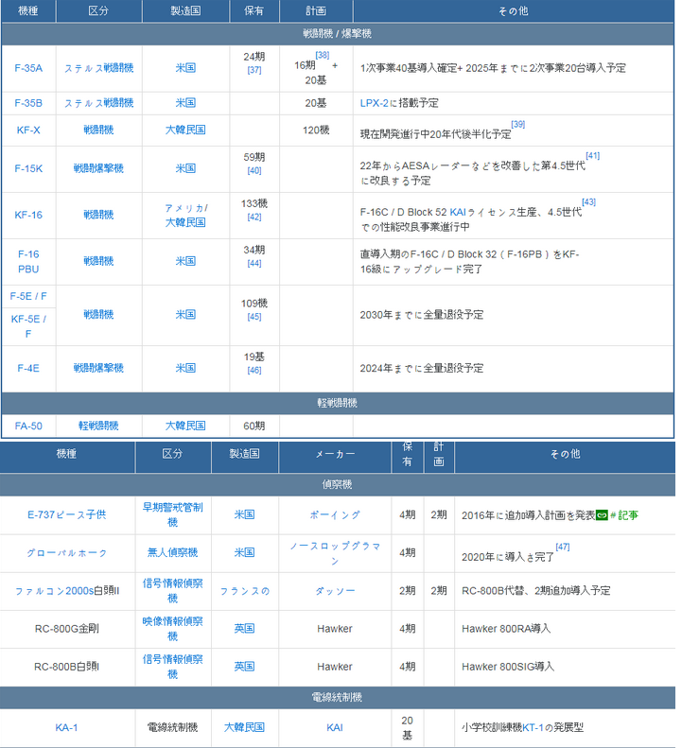Open the KT-1 link in KA-1 row
The image size is (682, 748).
[533, 728]
